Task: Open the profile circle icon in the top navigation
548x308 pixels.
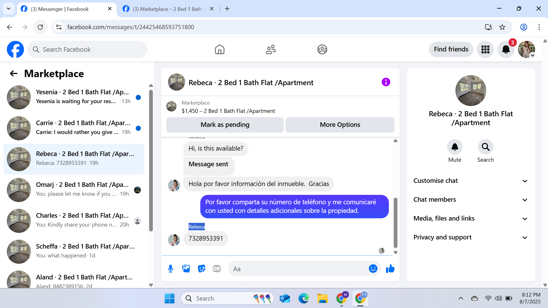Action: click(322, 49)
